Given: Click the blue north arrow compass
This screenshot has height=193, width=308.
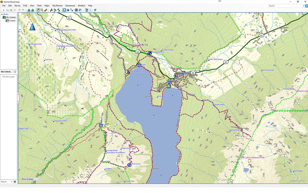Looking at the screenshot, I should click(x=32, y=27).
